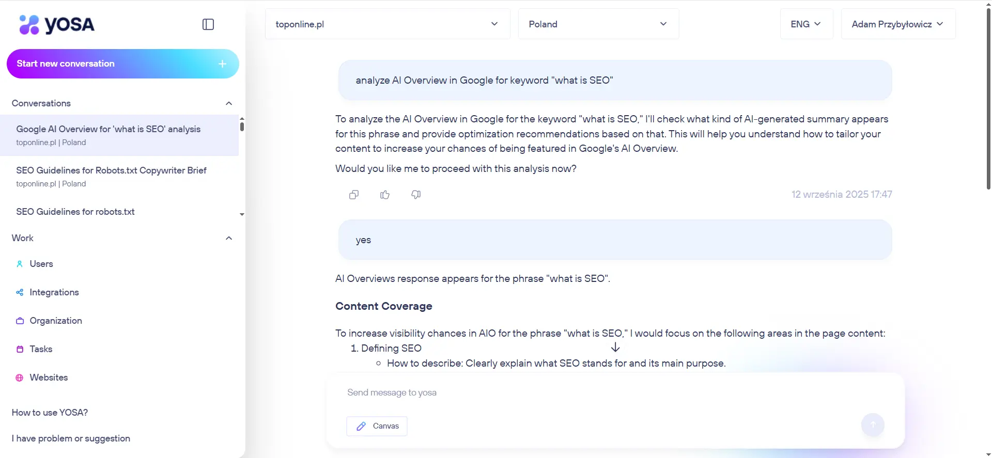This screenshot has width=992, height=458.
Task: Click the thumbs down feedback icon
Action: (416, 195)
